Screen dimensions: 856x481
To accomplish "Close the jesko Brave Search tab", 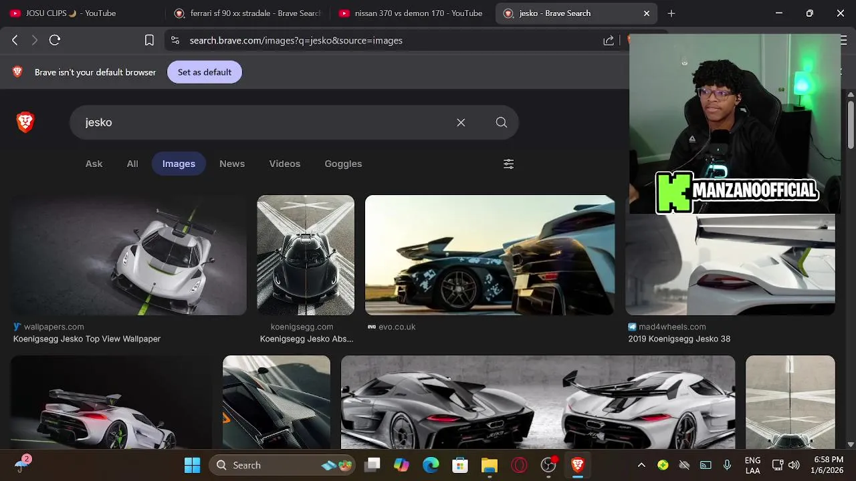I will (647, 13).
